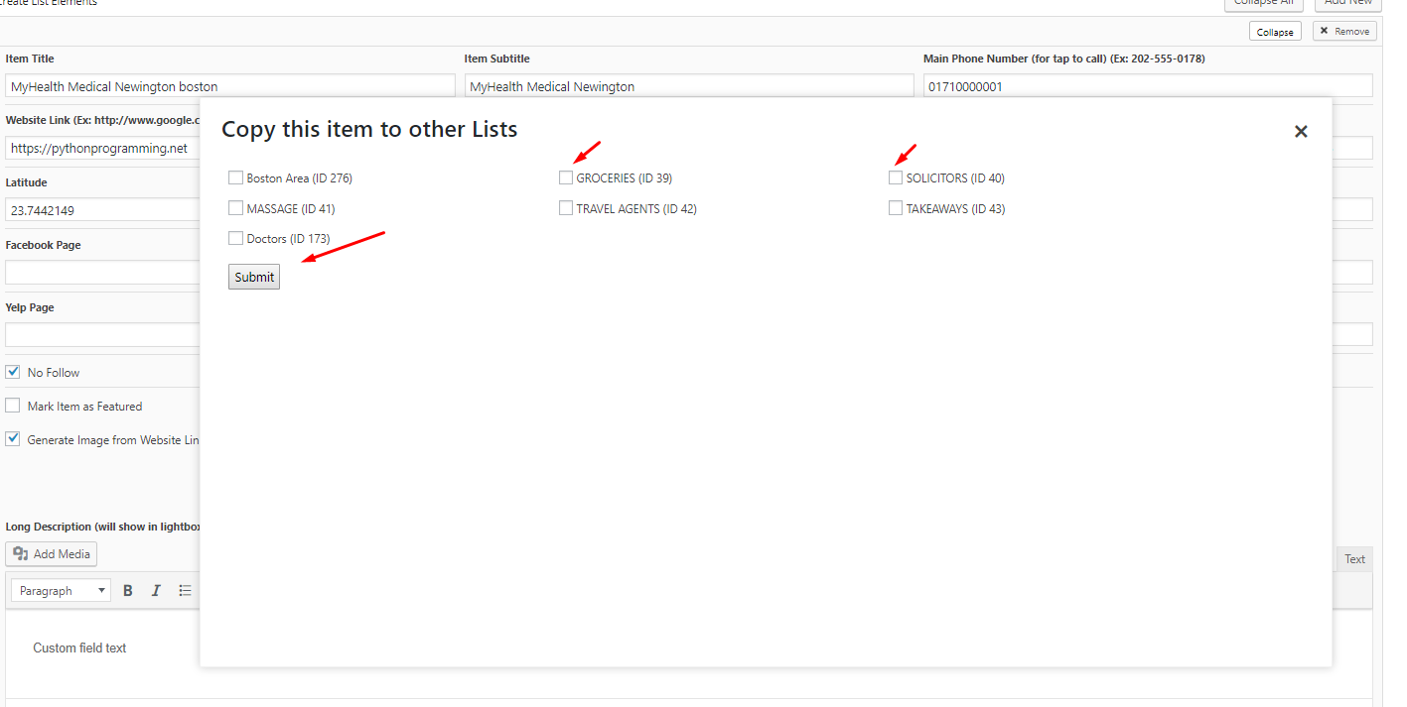Collapse this list item panel
1407x707 pixels.
pos(1275,32)
